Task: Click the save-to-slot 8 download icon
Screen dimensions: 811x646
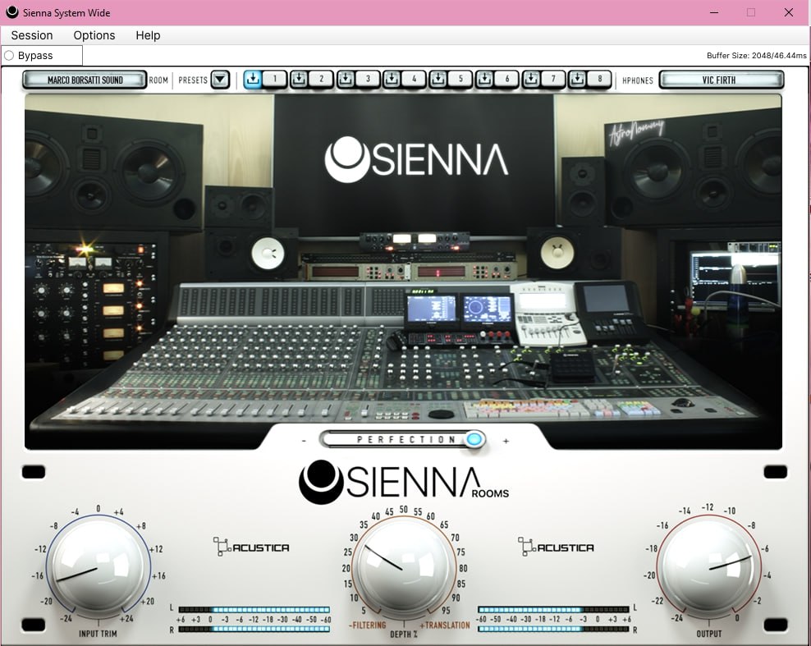Action: [x=577, y=79]
